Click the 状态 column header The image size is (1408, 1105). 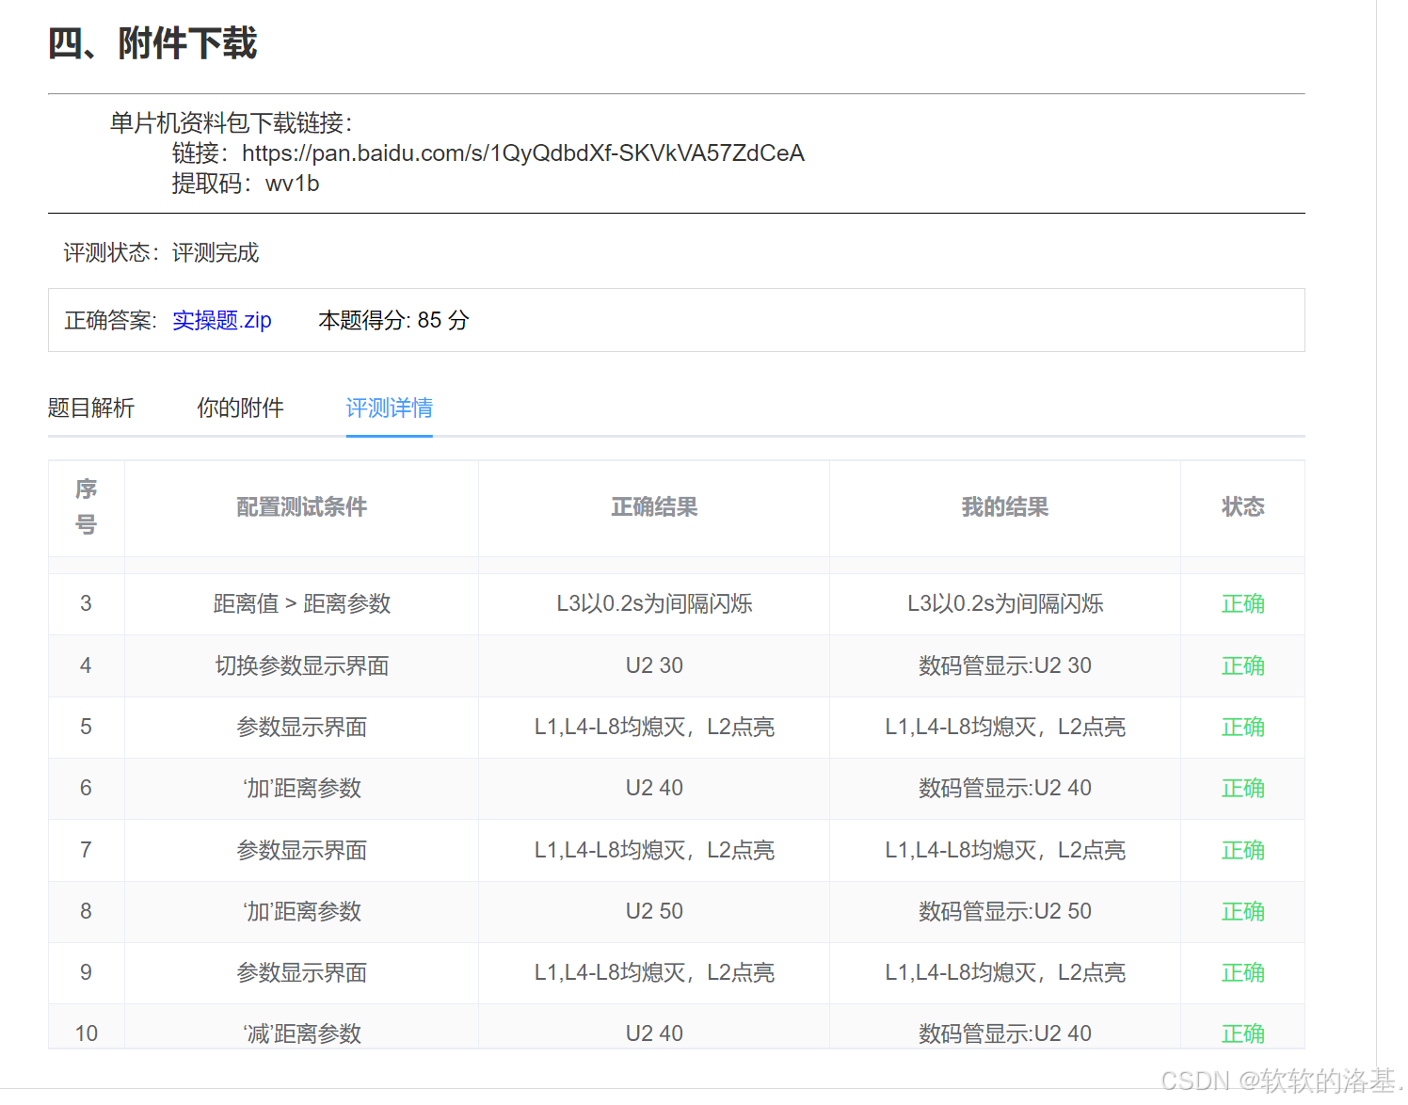pos(1242,507)
